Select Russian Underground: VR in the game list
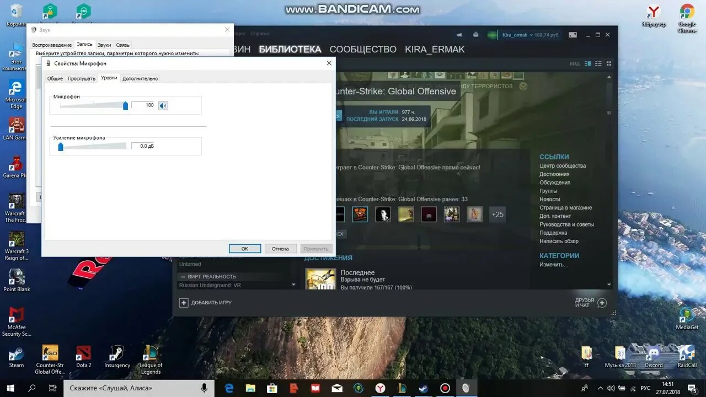The width and height of the screenshot is (706, 397). point(210,286)
